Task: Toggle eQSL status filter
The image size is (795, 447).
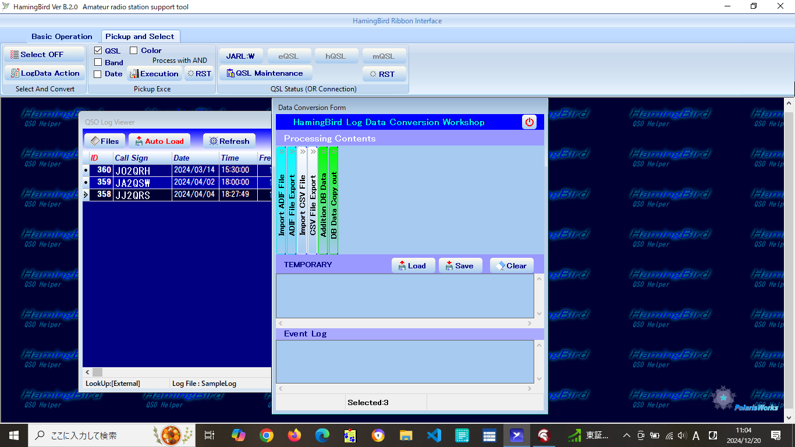Action: (289, 56)
